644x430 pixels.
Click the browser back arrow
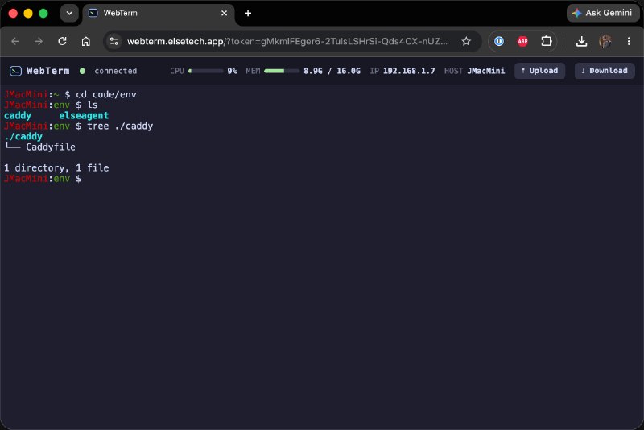click(15, 41)
